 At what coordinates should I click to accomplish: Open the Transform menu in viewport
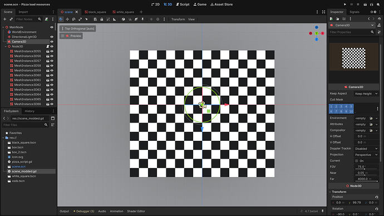[x=178, y=19]
